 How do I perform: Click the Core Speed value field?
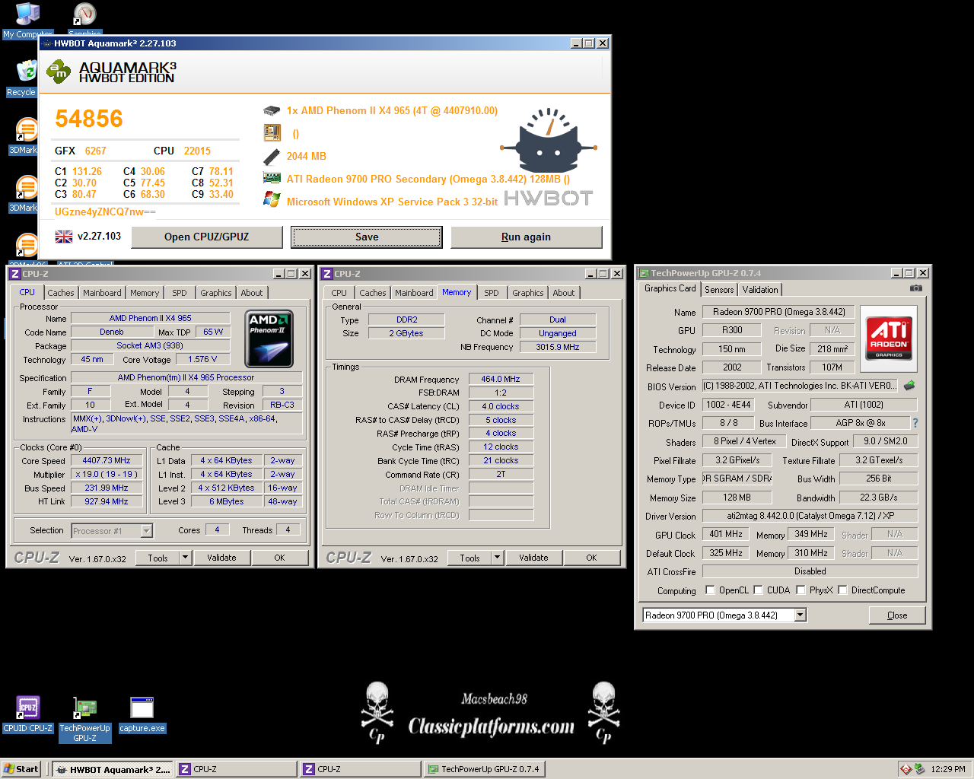pyautogui.click(x=107, y=461)
